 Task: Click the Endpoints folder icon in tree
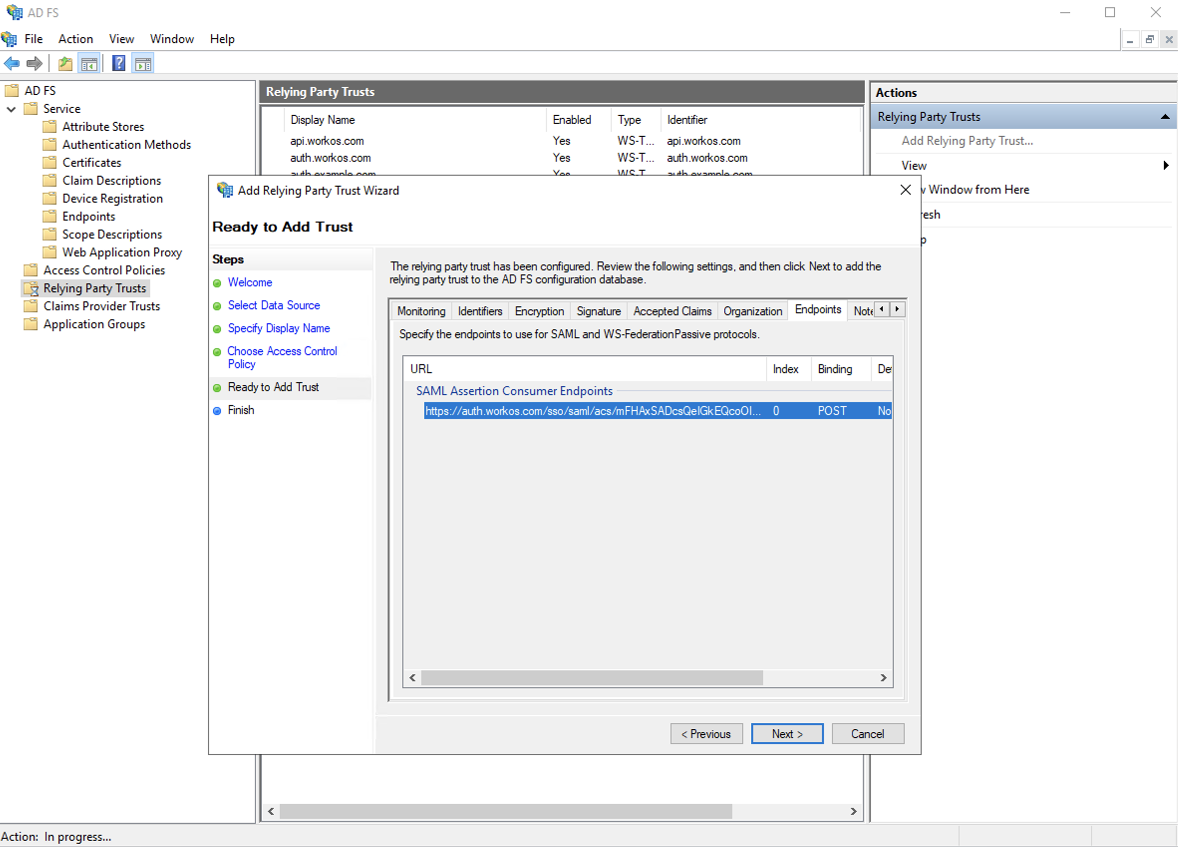point(49,216)
